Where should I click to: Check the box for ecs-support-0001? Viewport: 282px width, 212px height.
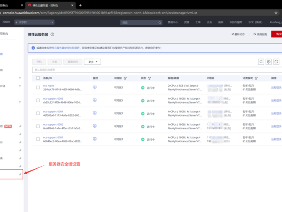point(38,139)
